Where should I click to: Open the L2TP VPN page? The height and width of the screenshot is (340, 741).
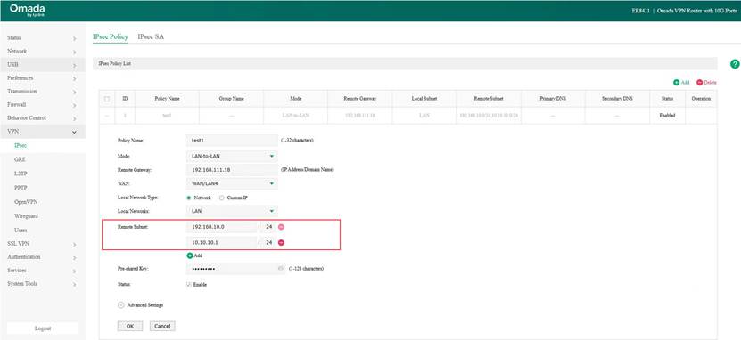[x=21, y=174]
